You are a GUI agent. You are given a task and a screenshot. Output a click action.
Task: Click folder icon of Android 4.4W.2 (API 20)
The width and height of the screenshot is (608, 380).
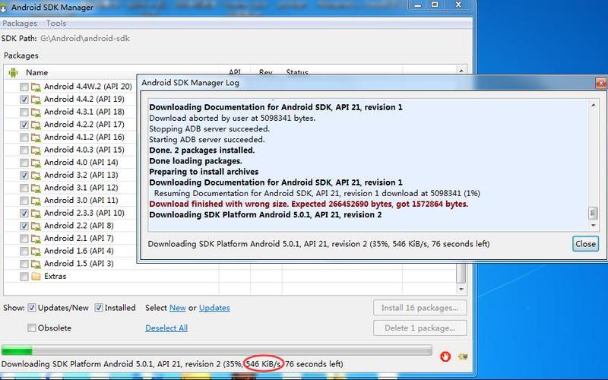pyautogui.click(x=36, y=87)
